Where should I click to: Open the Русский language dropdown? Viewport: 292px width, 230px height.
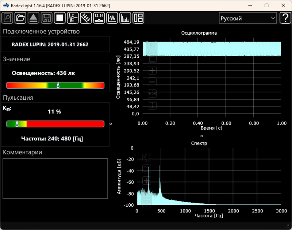pos(247,18)
